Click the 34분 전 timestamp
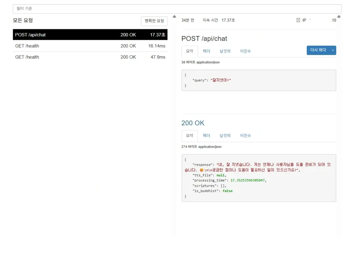 click(x=188, y=20)
